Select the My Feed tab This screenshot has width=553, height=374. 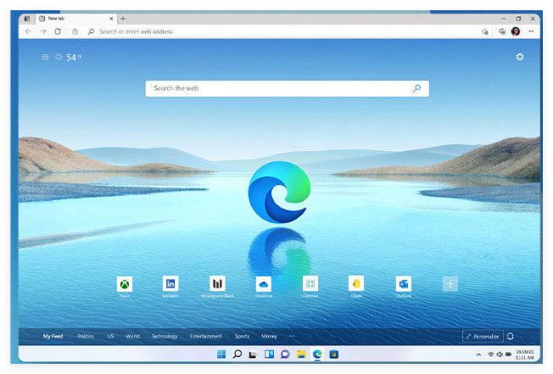(x=53, y=337)
